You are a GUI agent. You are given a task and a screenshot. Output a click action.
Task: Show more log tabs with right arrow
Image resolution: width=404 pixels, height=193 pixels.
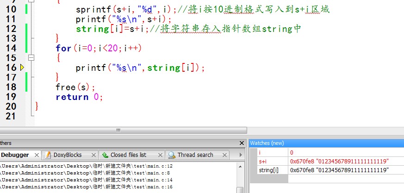241,155
